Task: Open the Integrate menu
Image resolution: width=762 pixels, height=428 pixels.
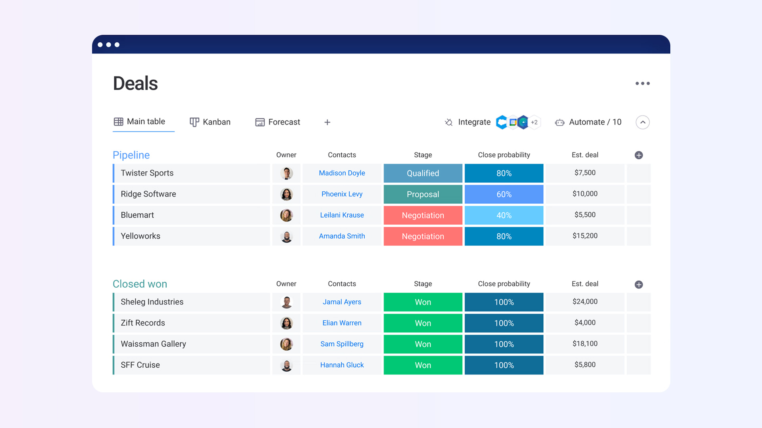Action: [474, 122]
